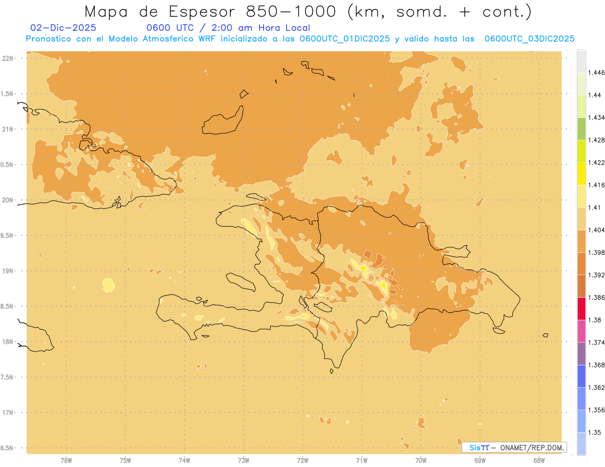Click the 69W longitude axis label
The width and height of the screenshot is (605, 467).
[480, 460]
